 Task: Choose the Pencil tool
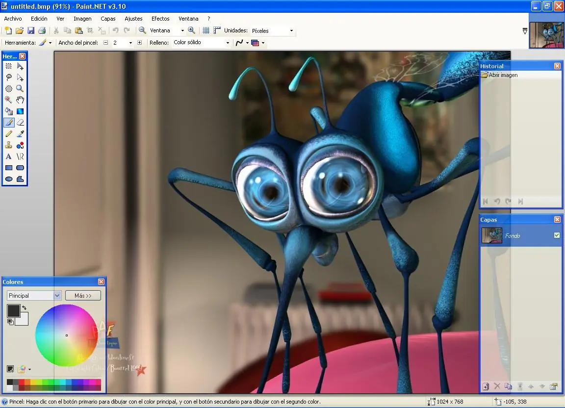tap(9, 134)
